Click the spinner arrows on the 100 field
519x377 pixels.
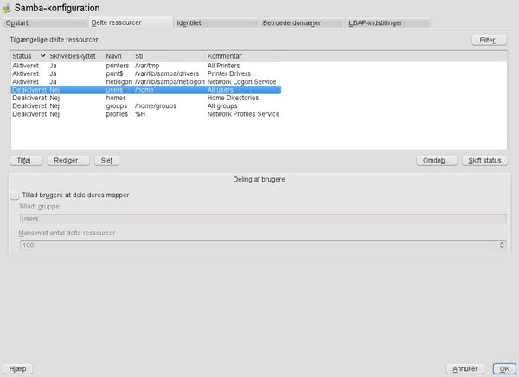(502, 246)
